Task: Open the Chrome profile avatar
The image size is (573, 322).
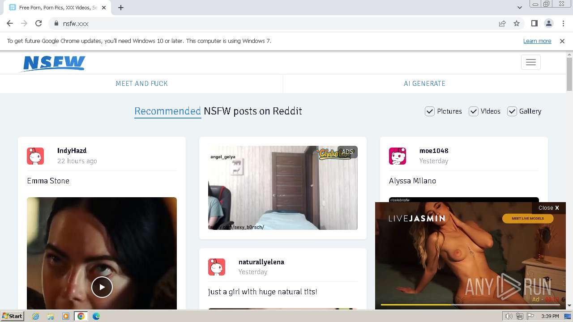Action: (x=548, y=23)
